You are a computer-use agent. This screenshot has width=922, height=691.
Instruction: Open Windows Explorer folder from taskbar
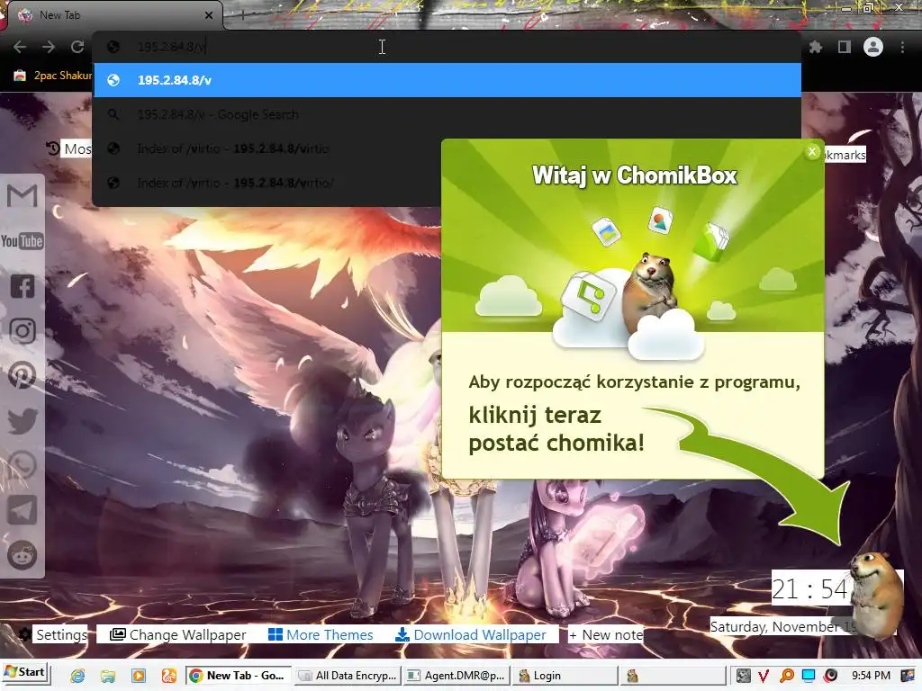click(108, 676)
